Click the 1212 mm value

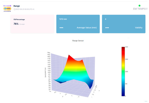point(63,19)
